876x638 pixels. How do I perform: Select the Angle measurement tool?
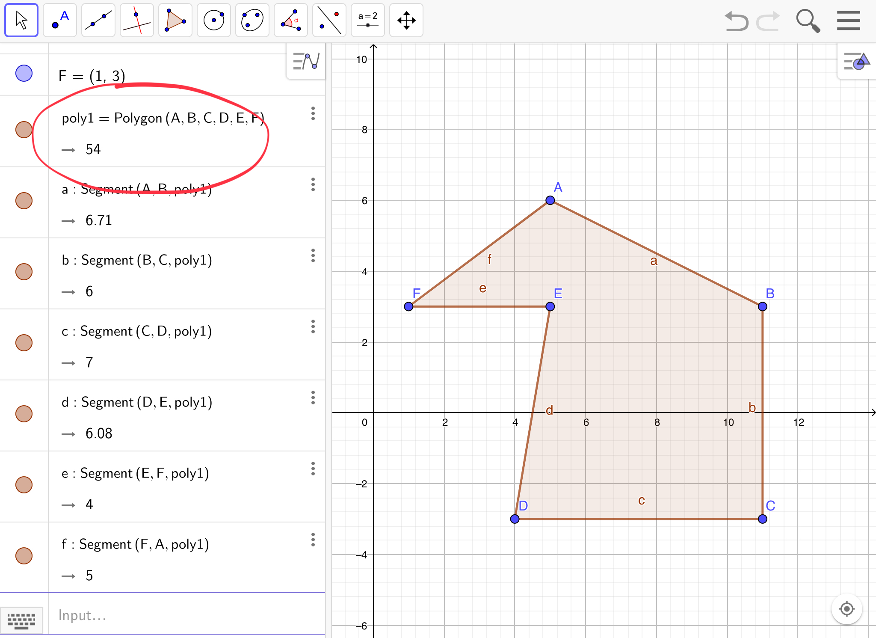291,20
